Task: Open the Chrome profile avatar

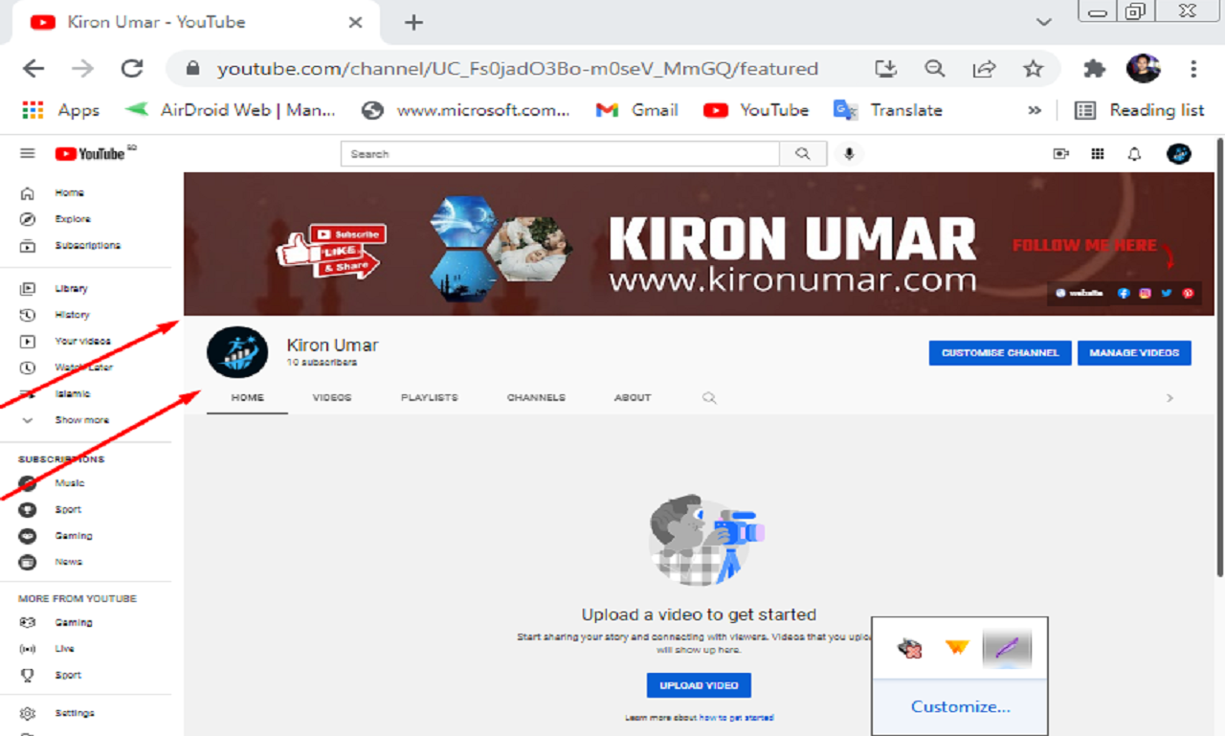Action: 1144,69
